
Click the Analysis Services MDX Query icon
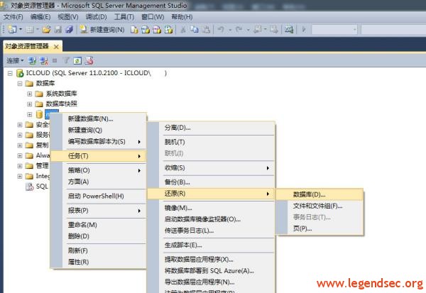(146, 30)
